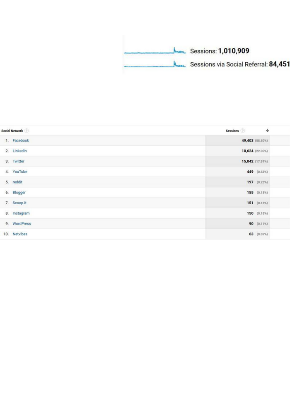Screen dimensions: 290x411
Task: Click the Sessions sparkline chart
Action: [155, 51]
